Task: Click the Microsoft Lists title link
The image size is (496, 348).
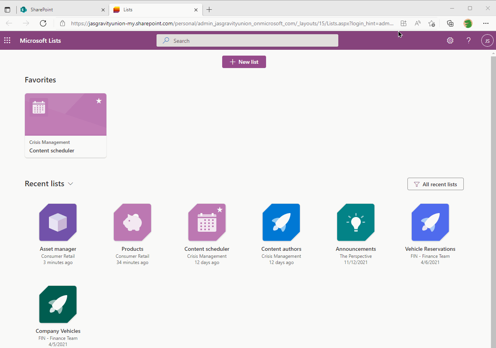Action: tap(40, 40)
